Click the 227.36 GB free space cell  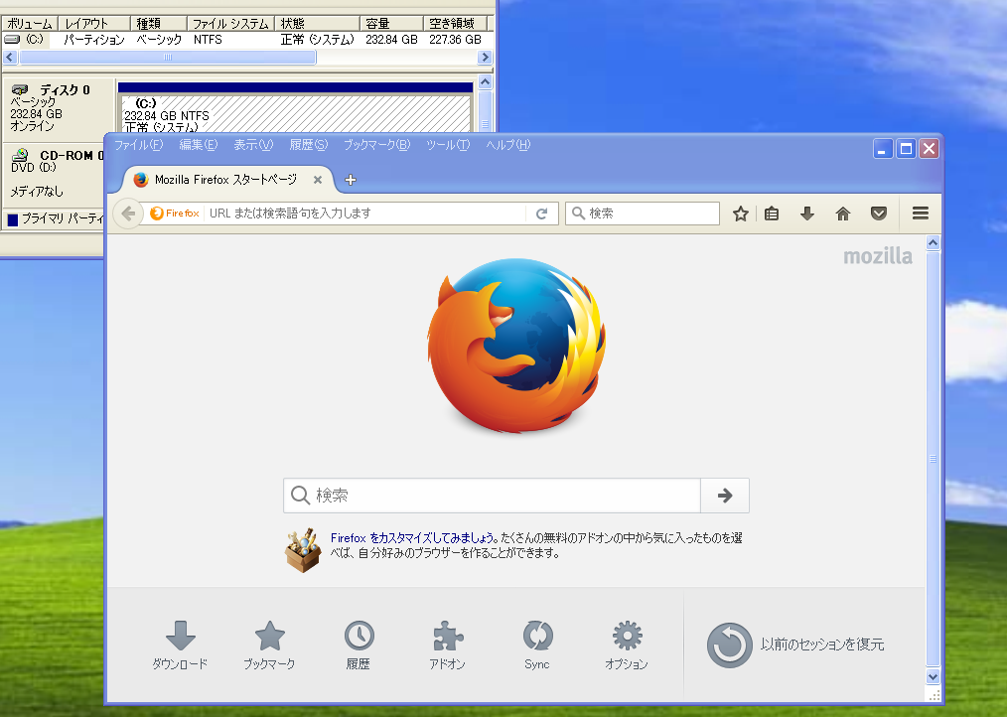(x=455, y=39)
